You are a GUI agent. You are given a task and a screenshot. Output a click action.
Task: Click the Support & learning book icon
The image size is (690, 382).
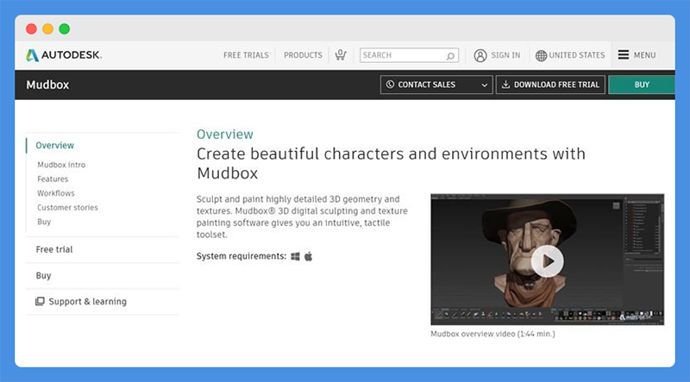[x=40, y=301]
